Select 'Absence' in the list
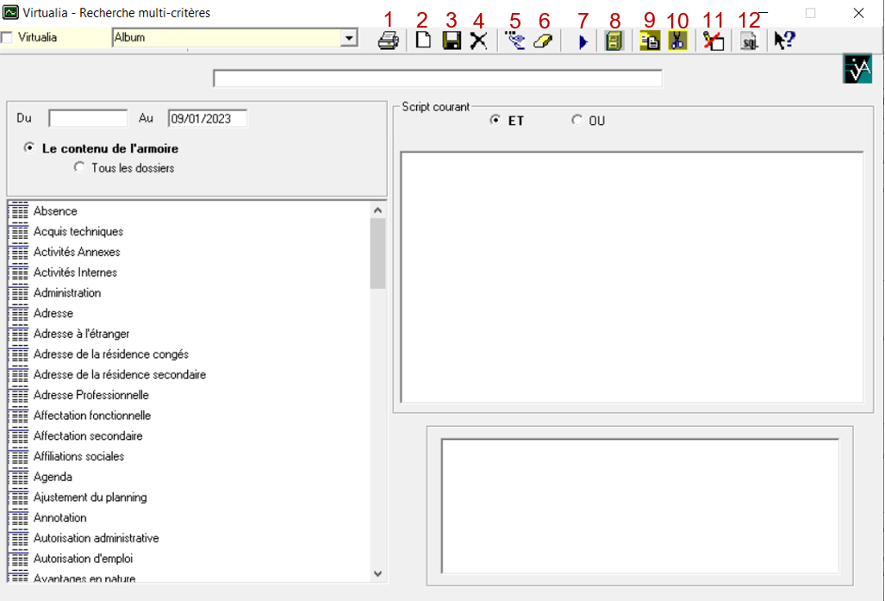The height and width of the screenshot is (601, 885). coord(55,211)
